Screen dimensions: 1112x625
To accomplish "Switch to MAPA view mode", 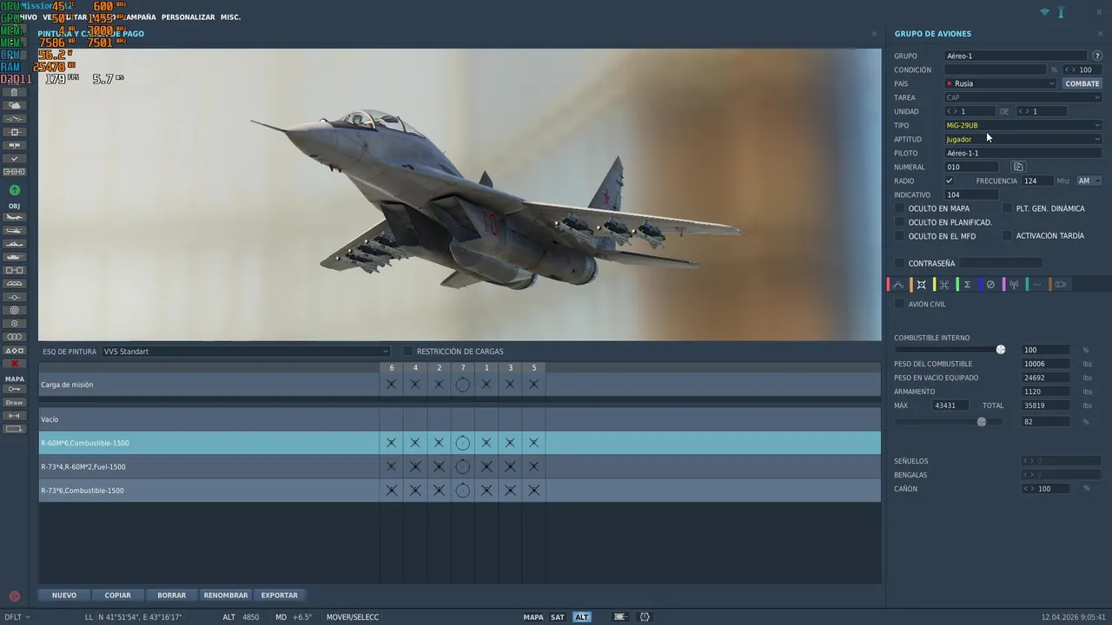I will (533, 617).
